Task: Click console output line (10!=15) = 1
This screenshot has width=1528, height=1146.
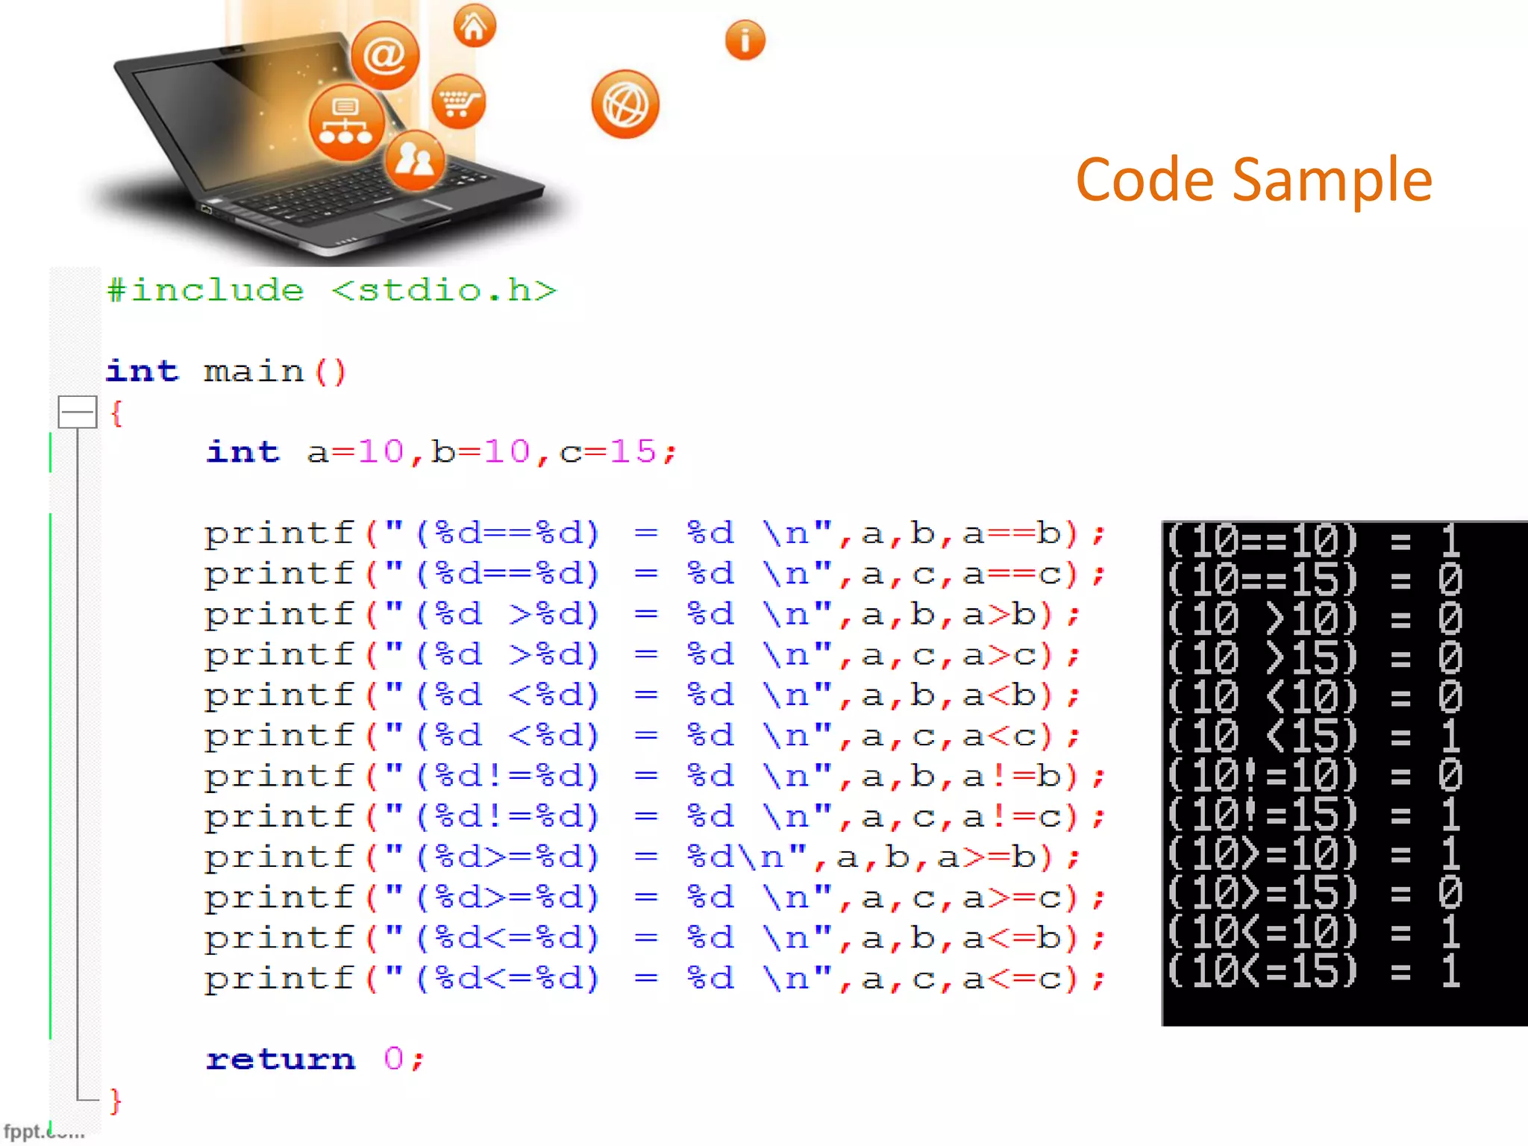Action: [x=1314, y=814]
